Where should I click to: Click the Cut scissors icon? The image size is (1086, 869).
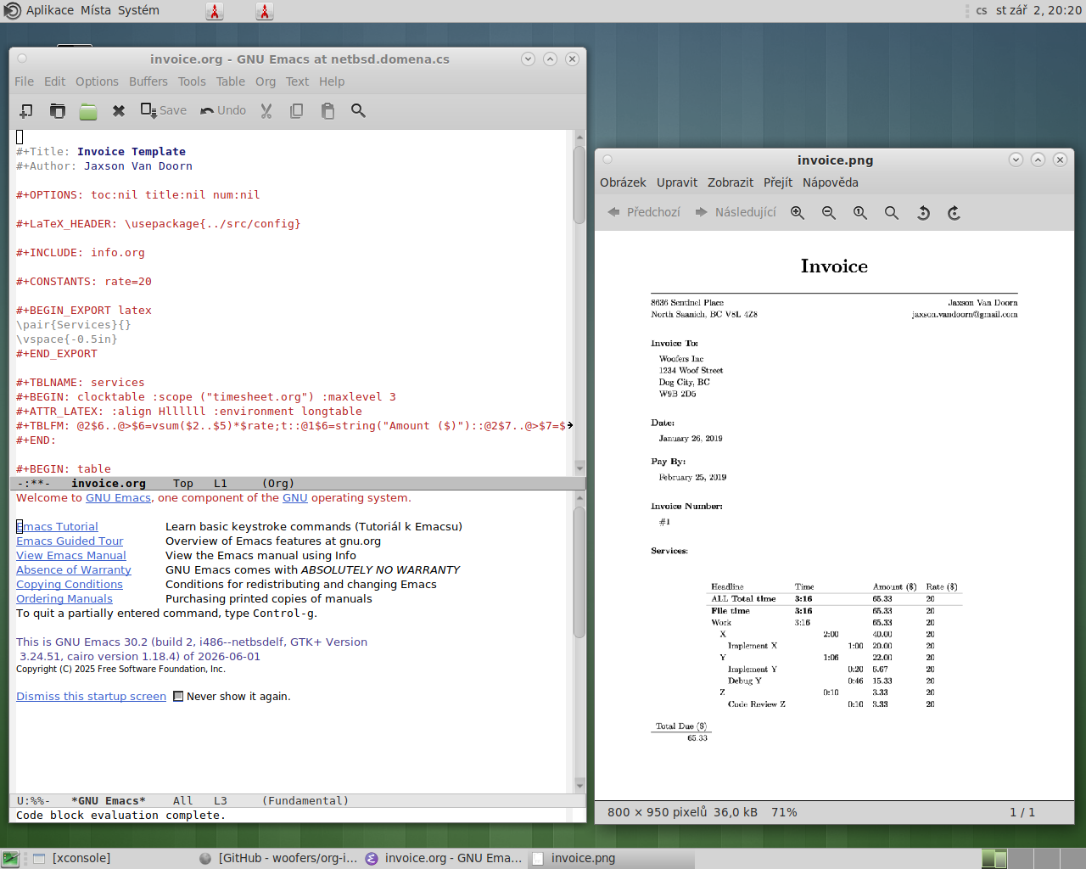click(266, 110)
